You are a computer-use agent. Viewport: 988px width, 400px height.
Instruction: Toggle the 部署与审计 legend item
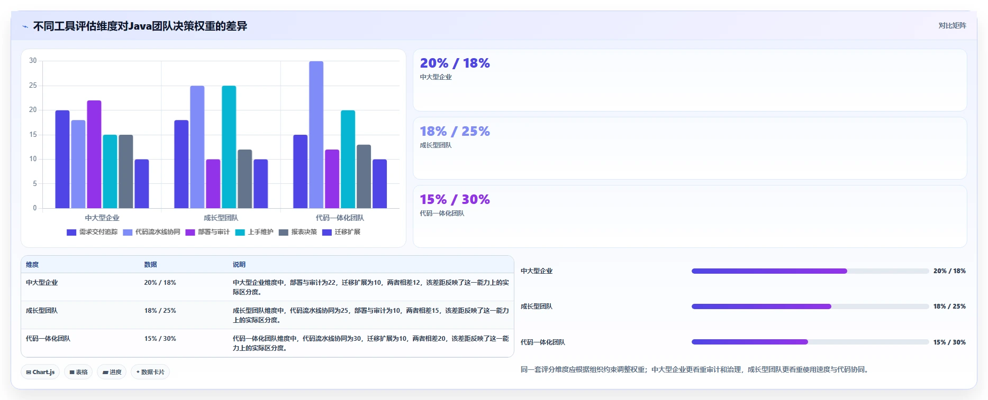[207, 232]
